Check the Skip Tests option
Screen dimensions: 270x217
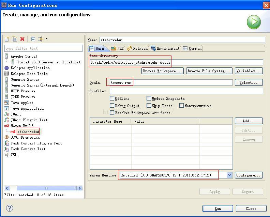click(x=149, y=105)
